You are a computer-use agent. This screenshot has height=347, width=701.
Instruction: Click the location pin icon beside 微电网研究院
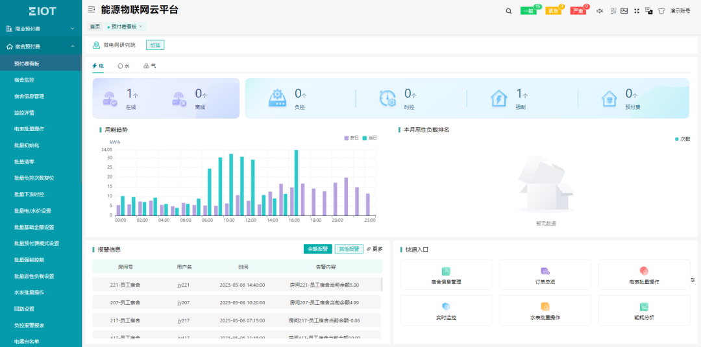pos(96,45)
